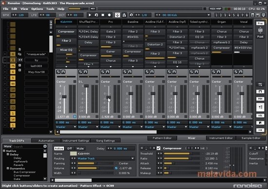Toggle the metronome icon
This screenshot has height=189, width=268.
pos(124,15)
